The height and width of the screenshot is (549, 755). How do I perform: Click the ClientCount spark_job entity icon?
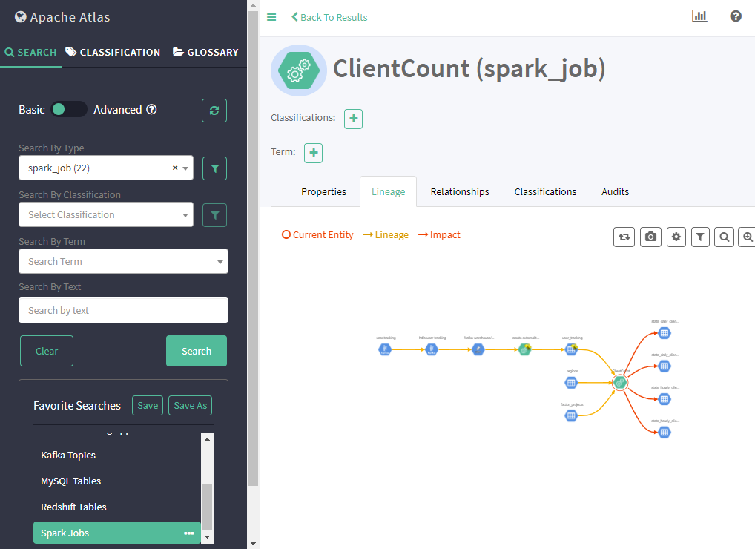[299, 70]
